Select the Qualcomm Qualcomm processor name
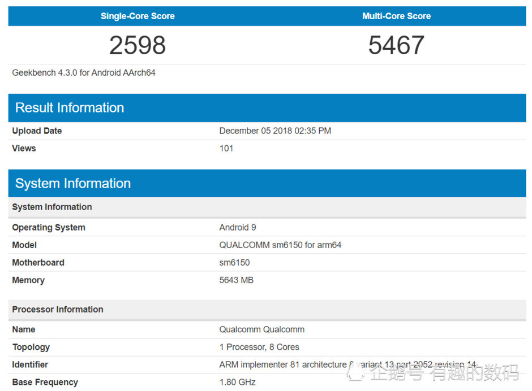 (262, 329)
